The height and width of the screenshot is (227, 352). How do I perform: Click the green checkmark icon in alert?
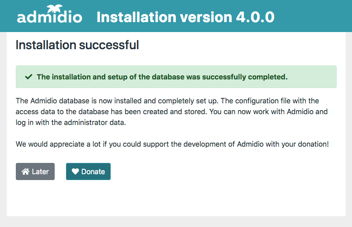[28, 77]
